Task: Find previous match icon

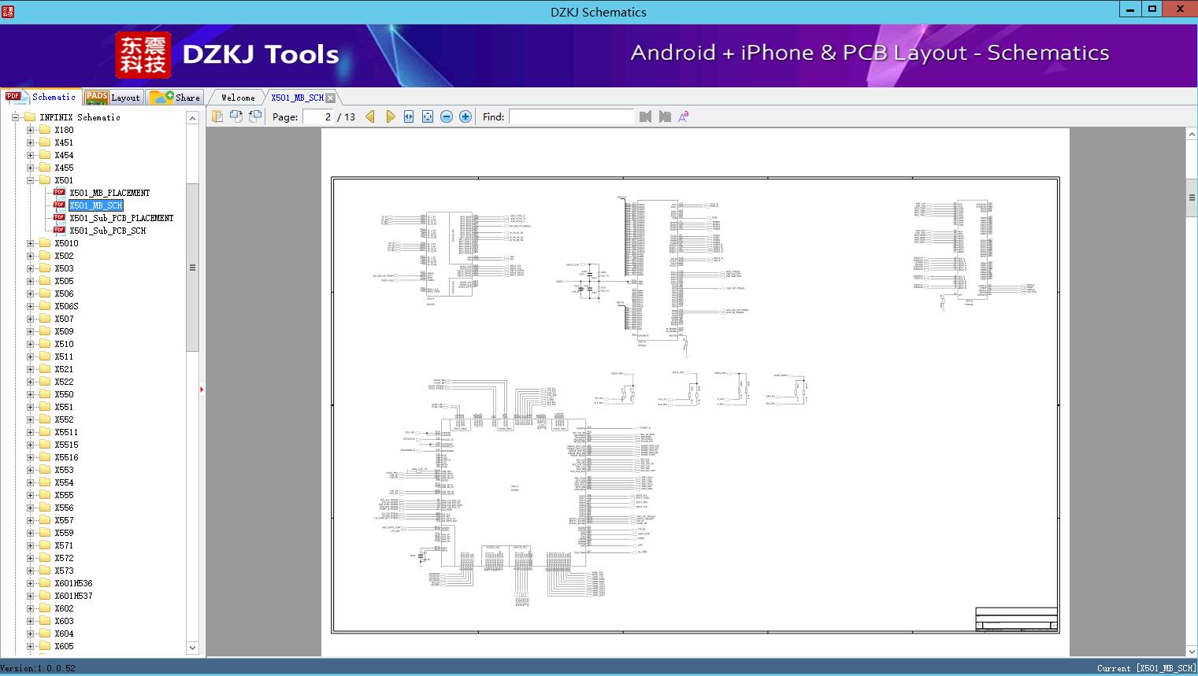Action: pyautogui.click(x=646, y=116)
